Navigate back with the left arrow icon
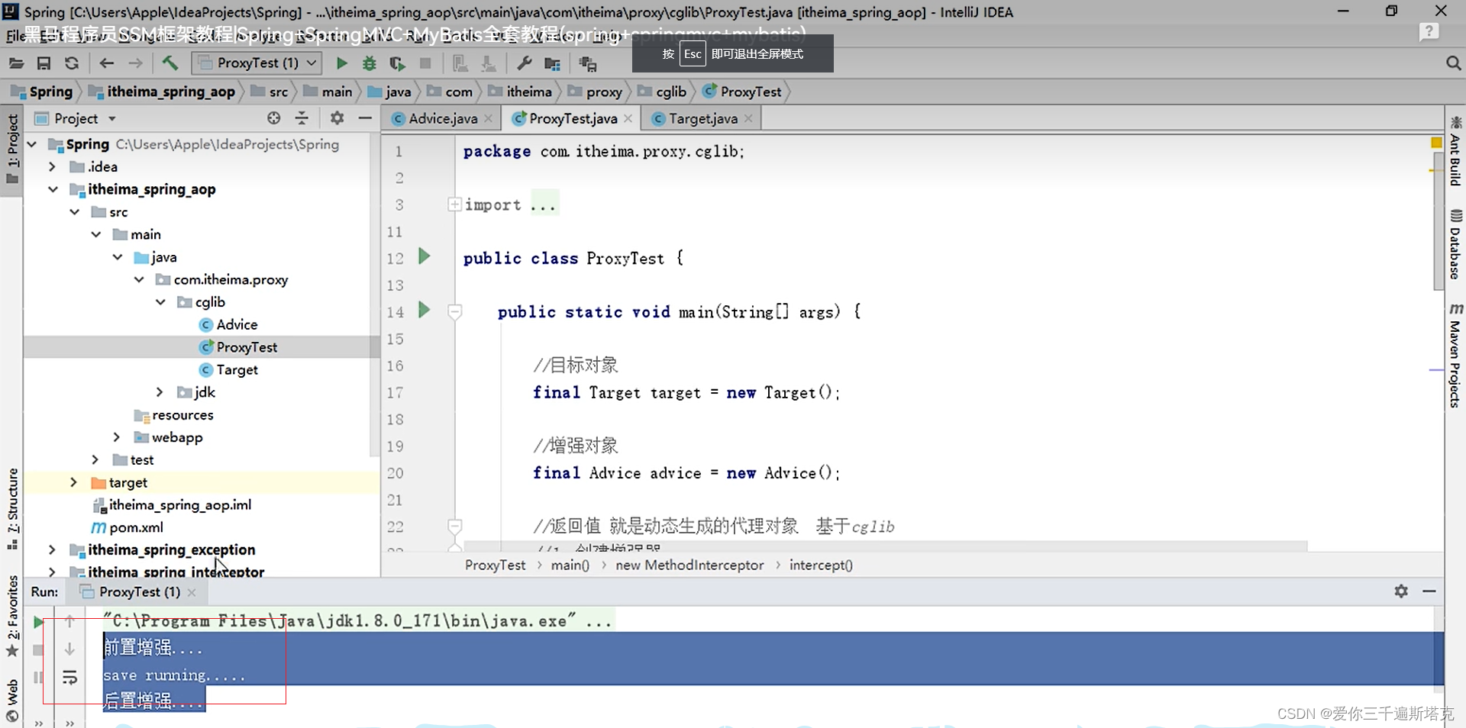Screen dimensions: 1466x728 click(107, 63)
